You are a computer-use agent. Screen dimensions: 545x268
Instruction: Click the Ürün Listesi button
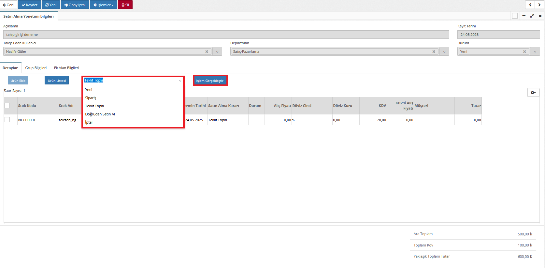(57, 81)
